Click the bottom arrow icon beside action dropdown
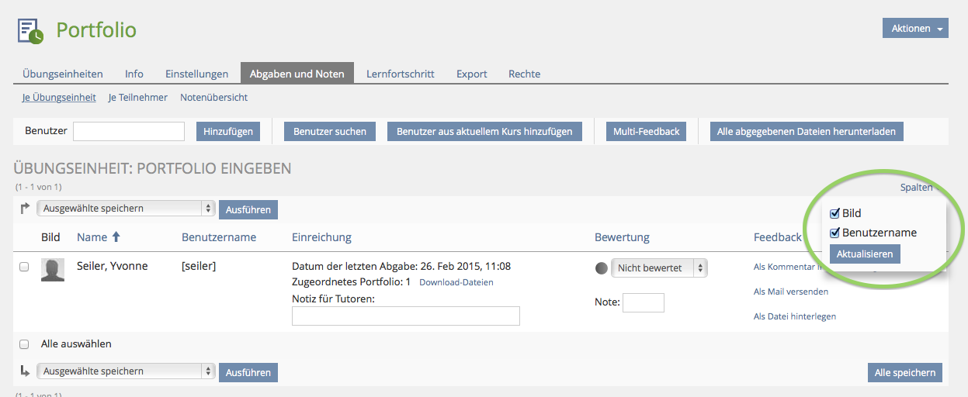Viewport: 968px width, 397px height. 25,371
